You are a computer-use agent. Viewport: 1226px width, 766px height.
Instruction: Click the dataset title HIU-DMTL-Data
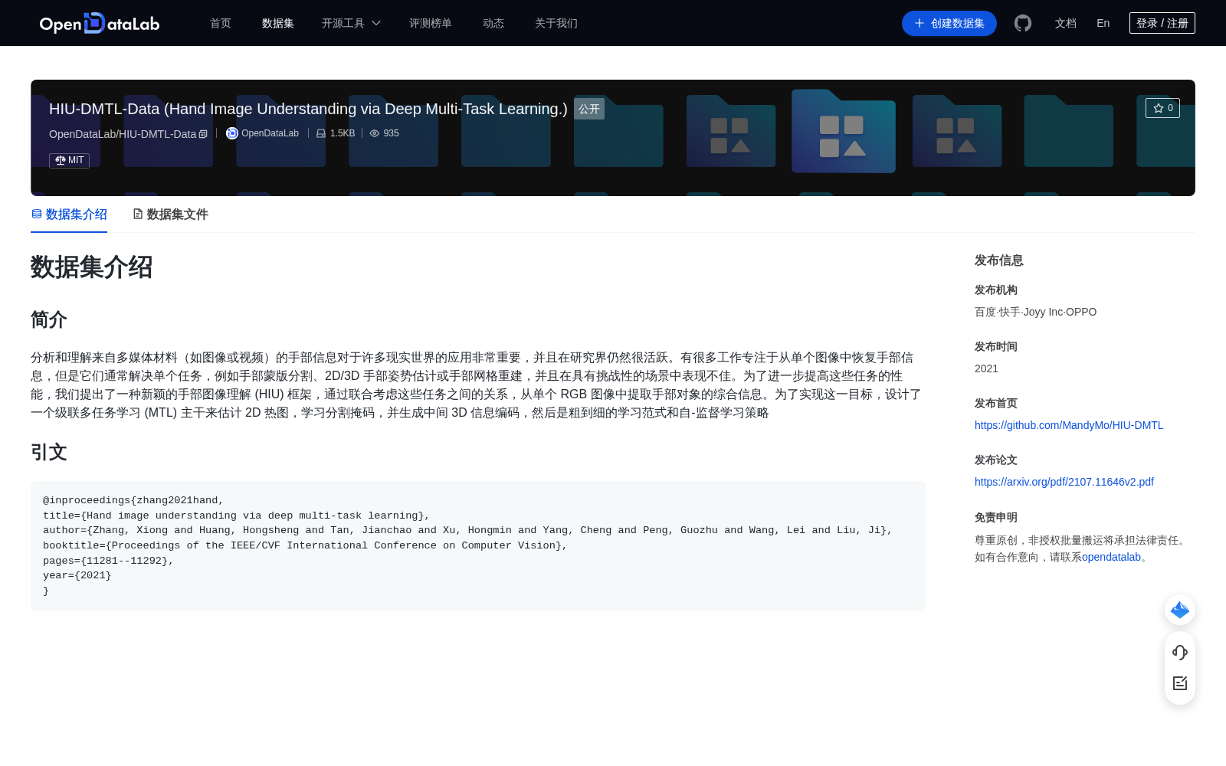point(308,109)
